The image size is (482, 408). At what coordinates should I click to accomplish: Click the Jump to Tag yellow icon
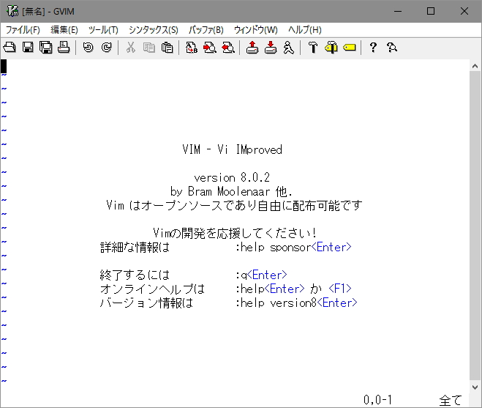(349, 48)
